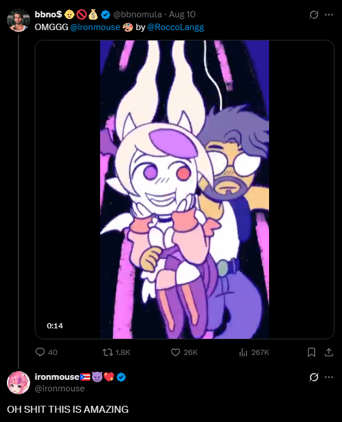Click the Grok icon on bbno$ tweet

point(314,14)
